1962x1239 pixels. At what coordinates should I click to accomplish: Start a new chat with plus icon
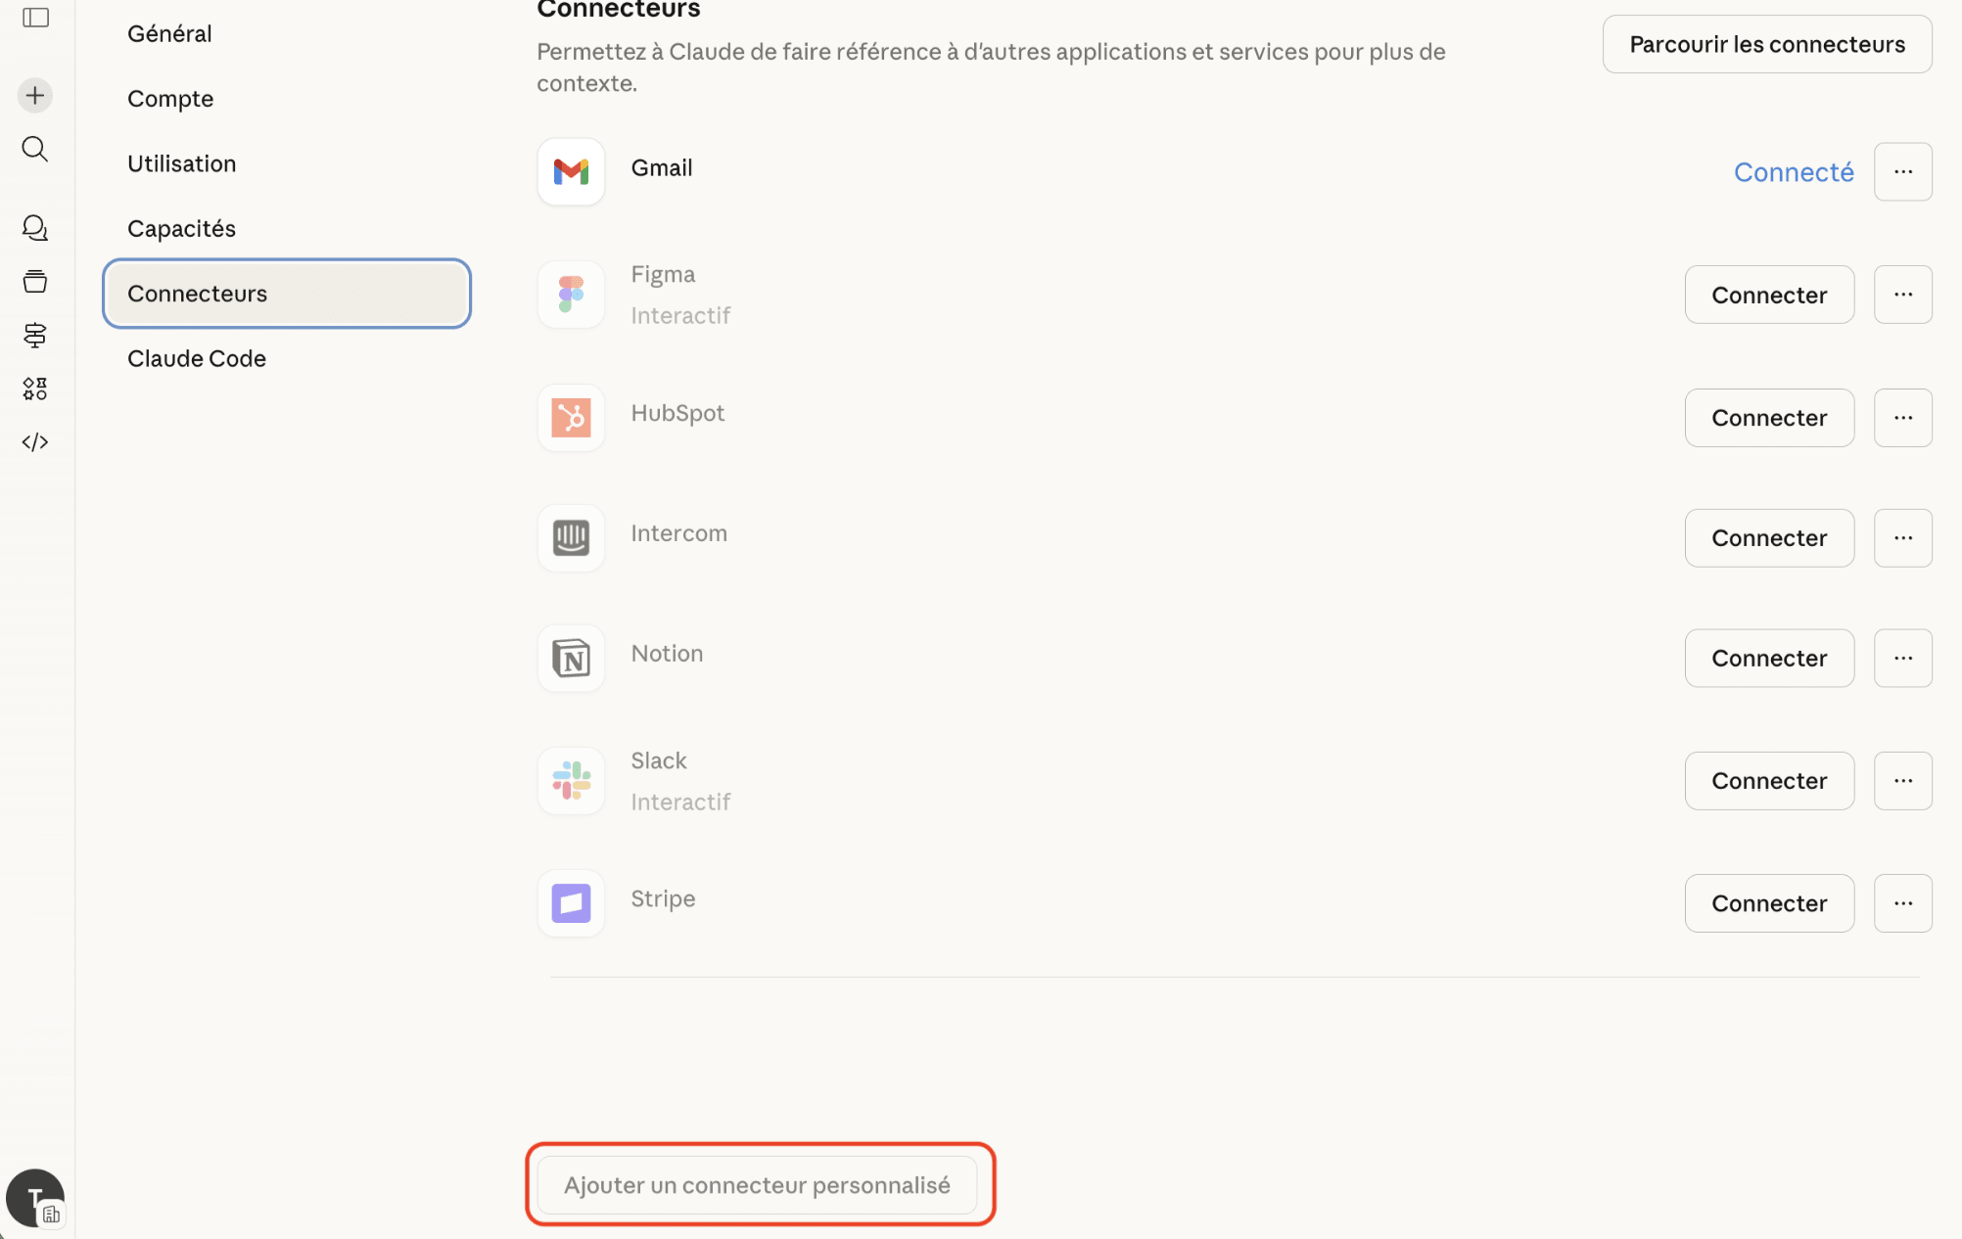[35, 95]
